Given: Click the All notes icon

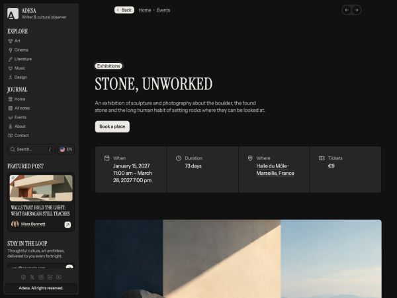Looking at the screenshot, I should click(x=11, y=108).
